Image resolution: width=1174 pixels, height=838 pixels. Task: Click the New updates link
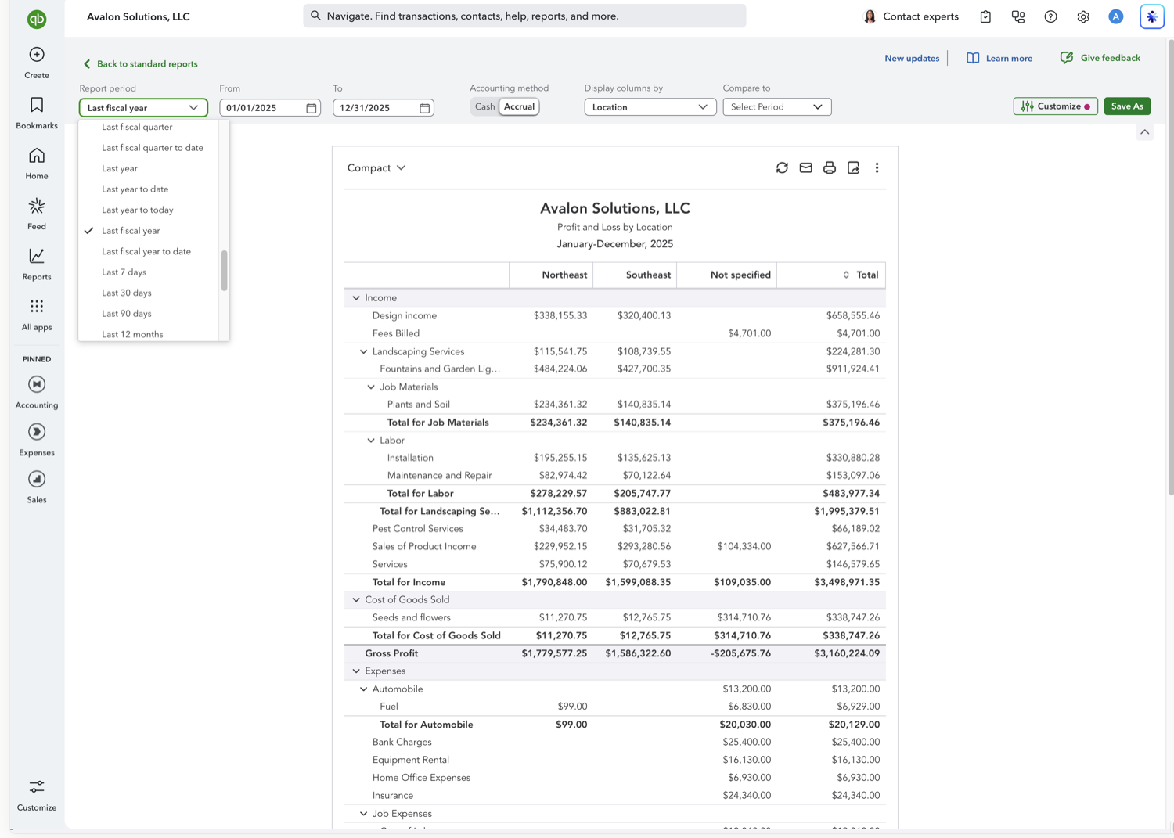tap(912, 58)
